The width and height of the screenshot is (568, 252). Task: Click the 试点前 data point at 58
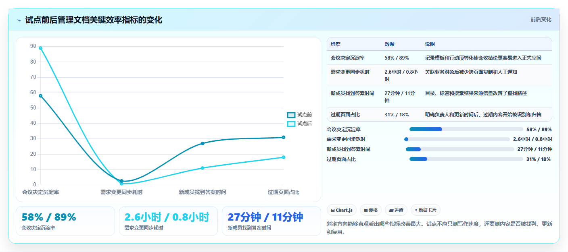click(x=41, y=96)
